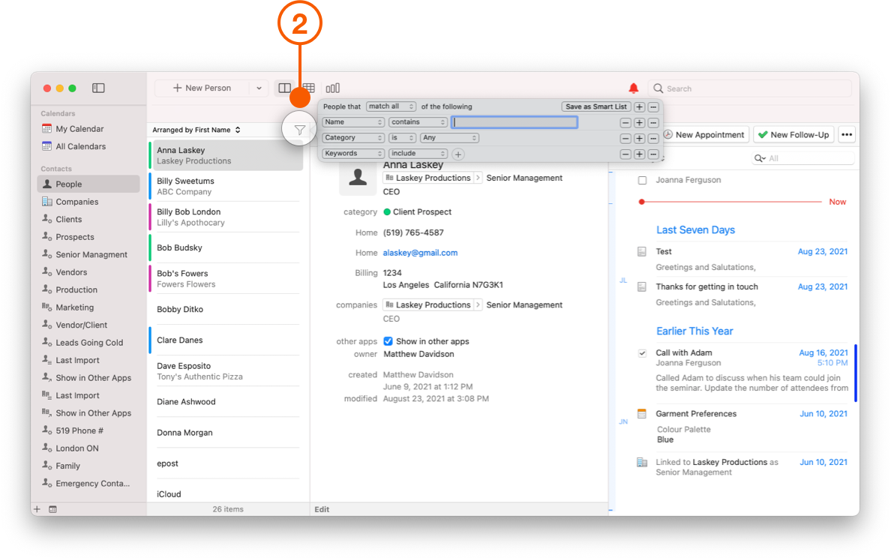
Task: Click the Name filter text input field
Action: [514, 121]
